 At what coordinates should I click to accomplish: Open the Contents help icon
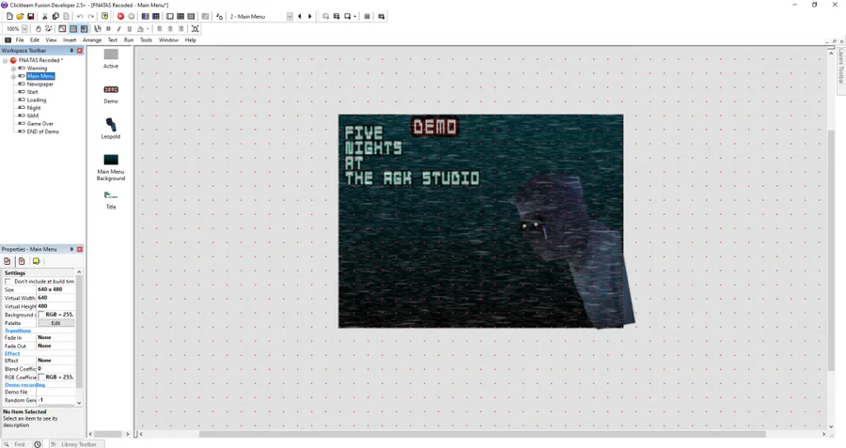click(104, 16)
